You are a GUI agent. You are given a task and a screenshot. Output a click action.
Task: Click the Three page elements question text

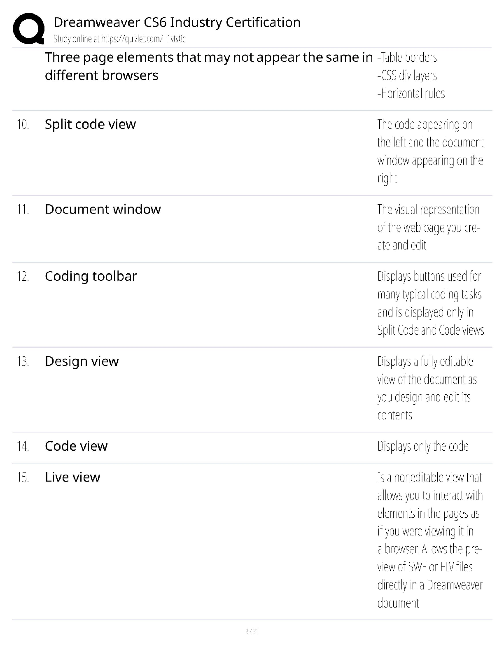[209, 66]
